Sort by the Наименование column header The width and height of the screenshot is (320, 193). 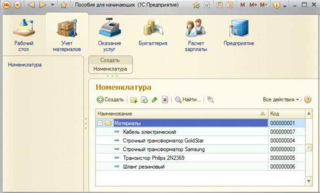click(x=182, y=114)
